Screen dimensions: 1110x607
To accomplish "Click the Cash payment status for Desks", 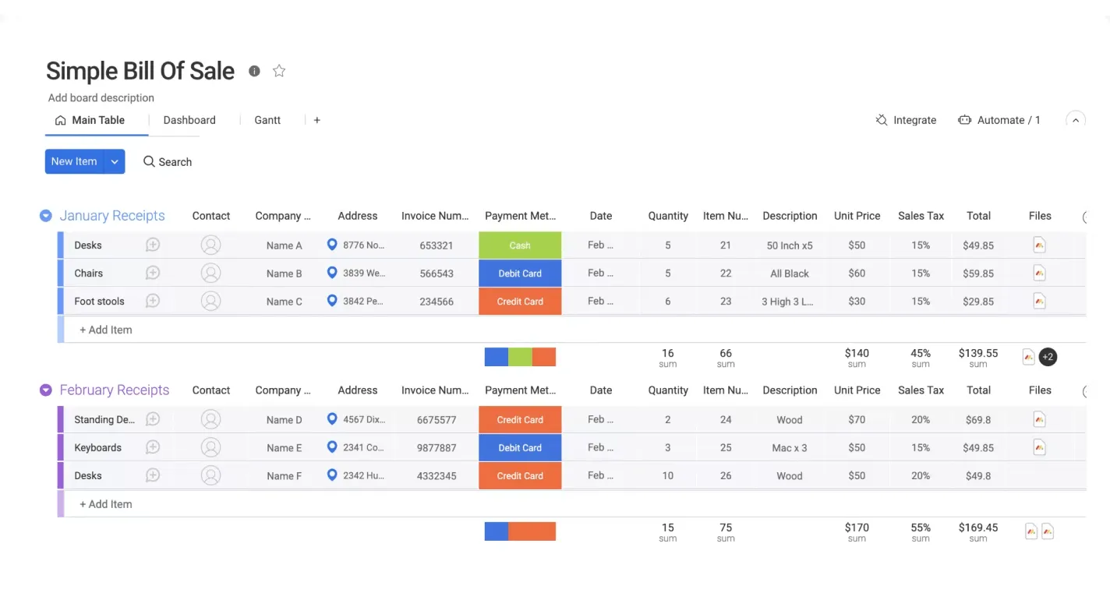I will [520, 245].
